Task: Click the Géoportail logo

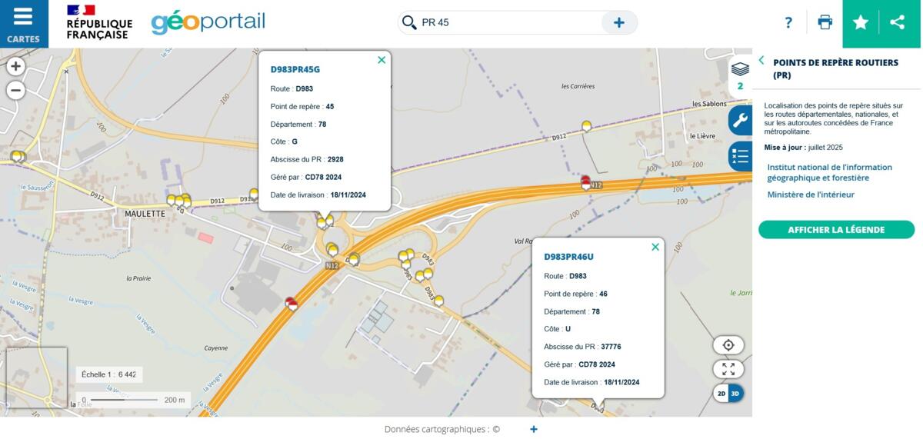Action: click(208, 22)
